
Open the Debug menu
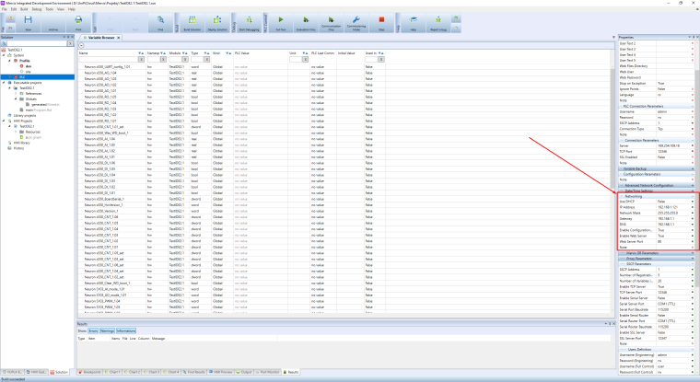coord(38,9)
